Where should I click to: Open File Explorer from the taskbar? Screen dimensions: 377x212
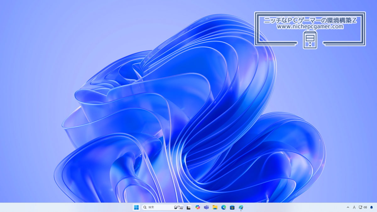click(x=215, y=207)
